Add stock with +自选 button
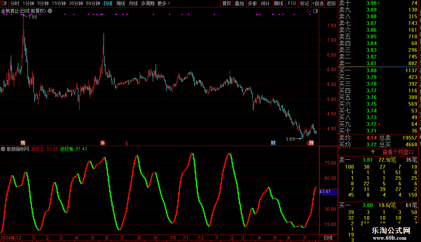The height and width of the screenshot is (242, 421). pyautogui.click(x=318, y=3)
